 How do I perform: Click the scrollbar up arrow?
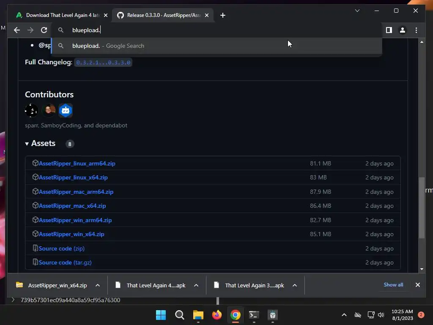(422, 42)
